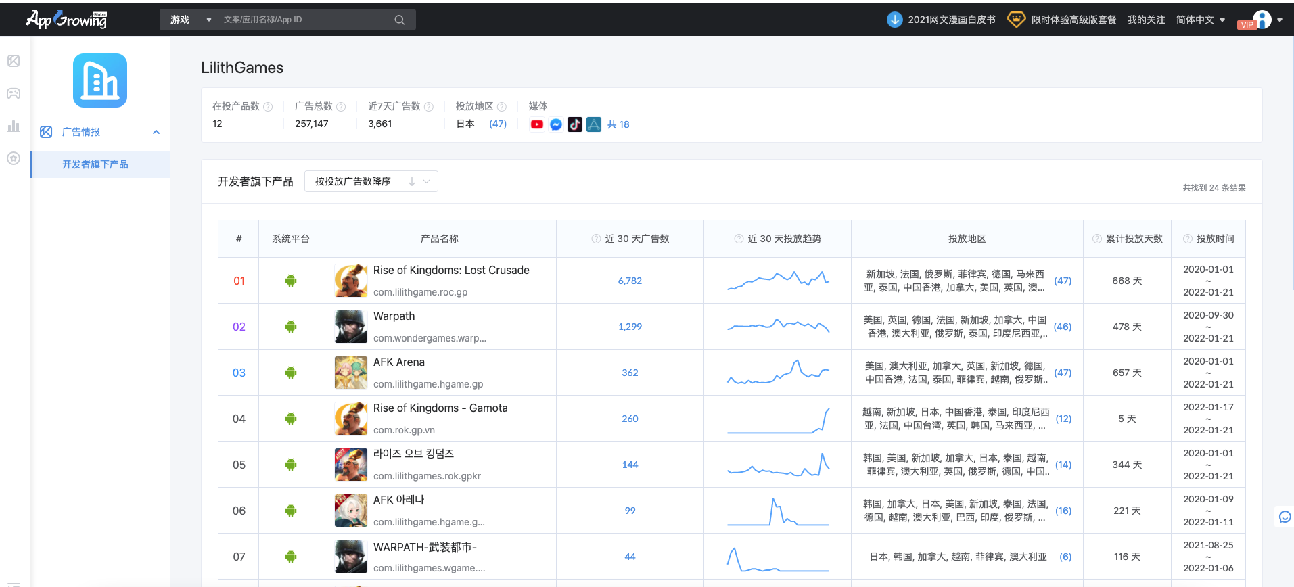The width and height of the screenshot is (1294, 587).
Task: Click Android icon in Warpath row
Action: tap(291, 327)
